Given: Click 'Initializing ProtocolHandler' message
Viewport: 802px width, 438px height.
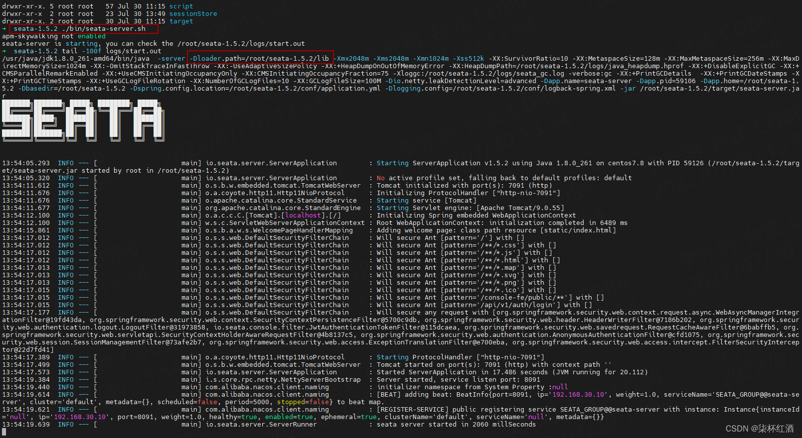Looking at the screenshot, I should pyautogui.click(x=469, y=193).
